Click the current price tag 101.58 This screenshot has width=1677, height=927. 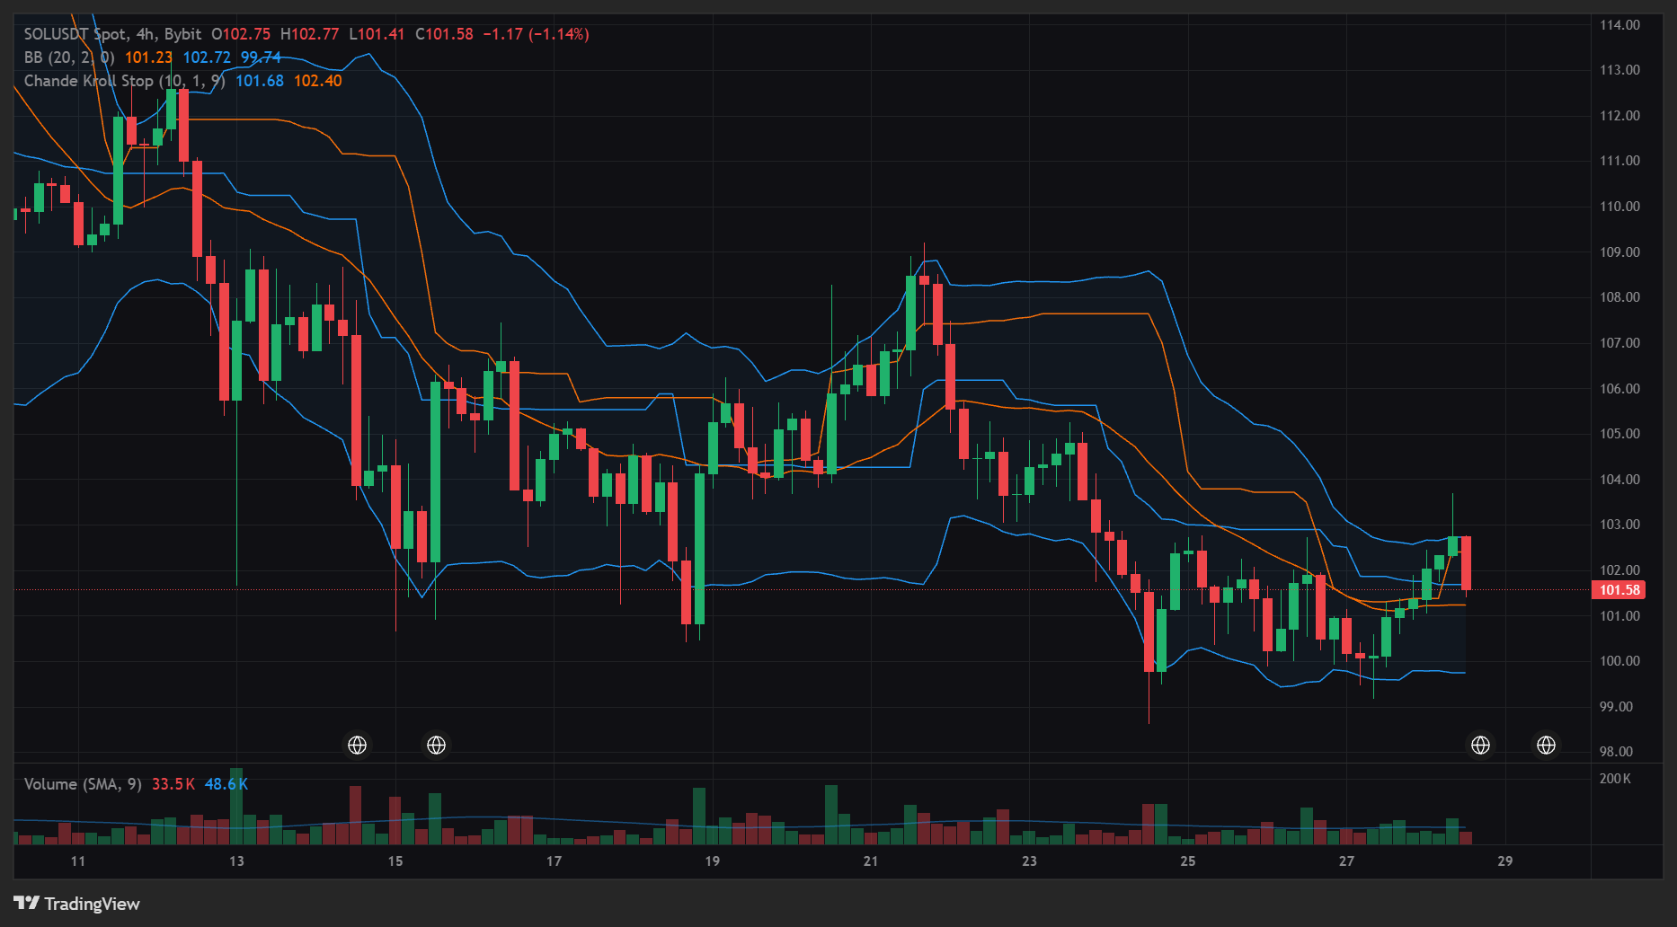(x=1620, y=590)
